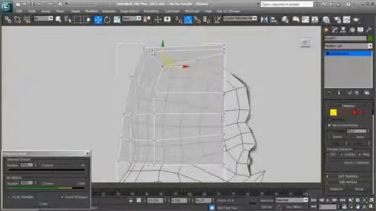Click the Select and Link tool
Image resolution: width=376 pixels, height=211 pixels.
[x=8, y=19]
